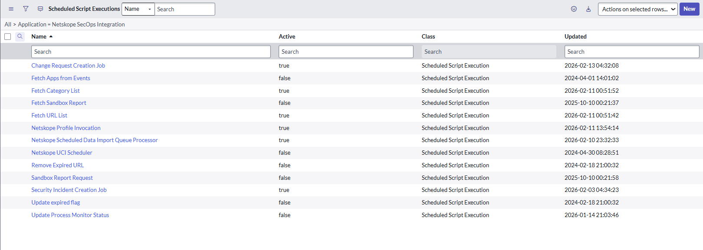The width and height of the screenshot is (703, 250).
Task: Click Active value true for Fetch Category List
Action: (284, 91)
